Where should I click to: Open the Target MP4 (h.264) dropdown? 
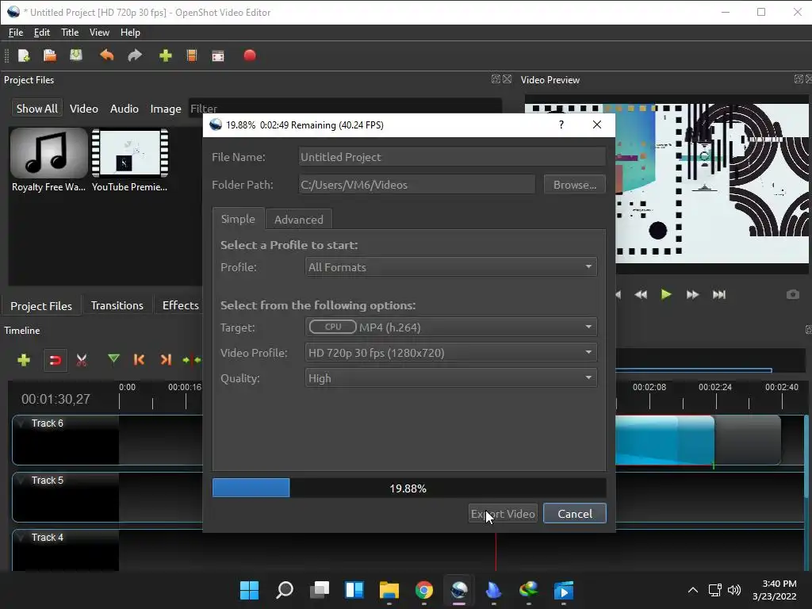click(451, 327)
